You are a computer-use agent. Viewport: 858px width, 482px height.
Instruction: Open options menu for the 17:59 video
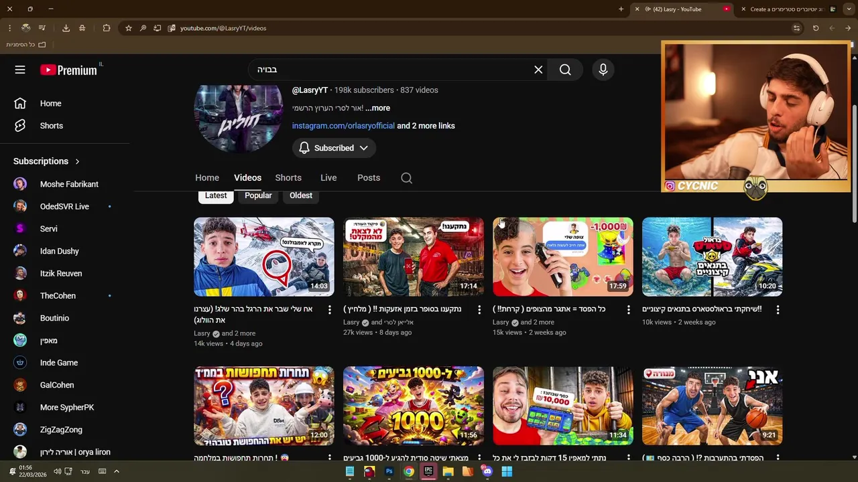(x=628, y=309)
